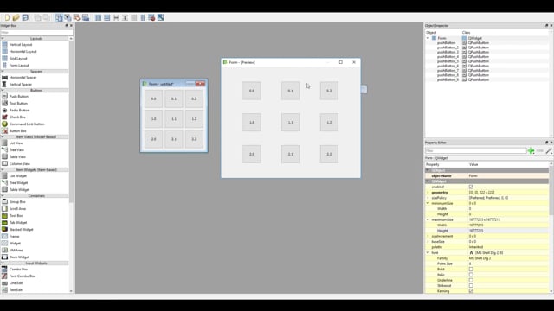Pick Horizontal Spacer in Widget Box
Image resolution: width=554 pixels, height=311 pixels.
[23, 77]
